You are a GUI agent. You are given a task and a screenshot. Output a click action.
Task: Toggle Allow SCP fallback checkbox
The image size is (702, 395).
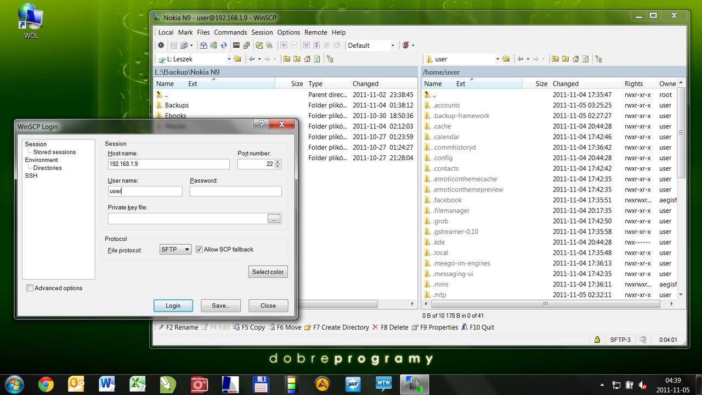199,249
